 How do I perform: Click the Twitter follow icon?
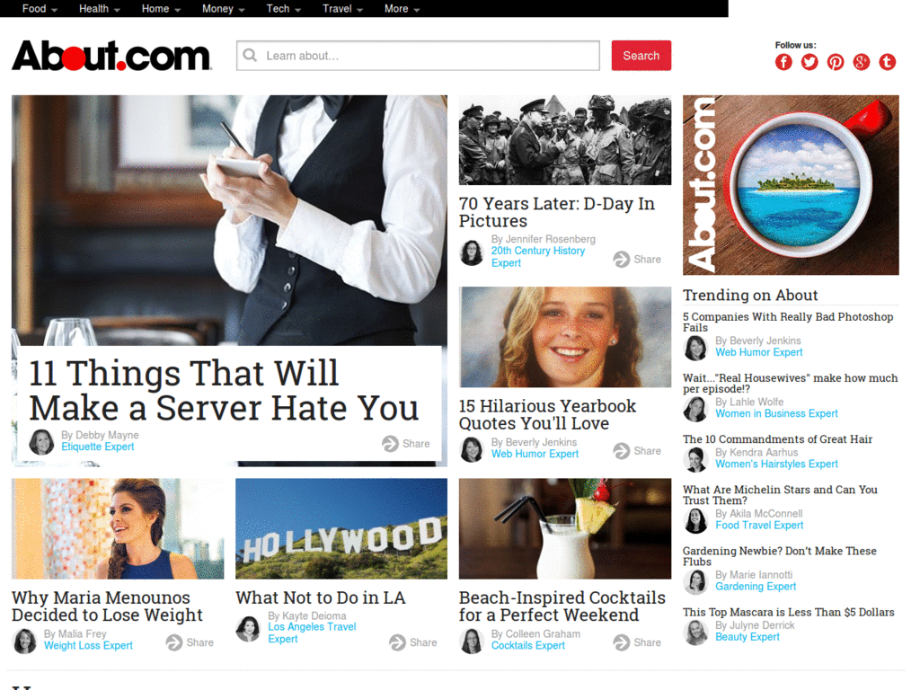(x=809, y=62)
